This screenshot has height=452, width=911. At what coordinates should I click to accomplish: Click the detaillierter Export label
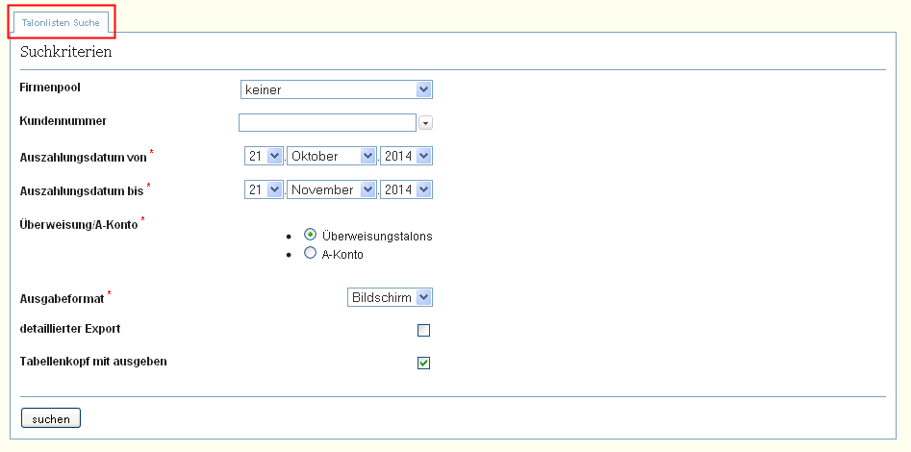70,328
